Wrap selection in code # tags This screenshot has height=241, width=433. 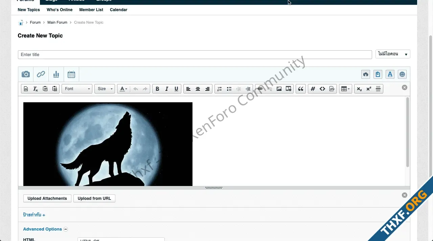tap(313, 89)
